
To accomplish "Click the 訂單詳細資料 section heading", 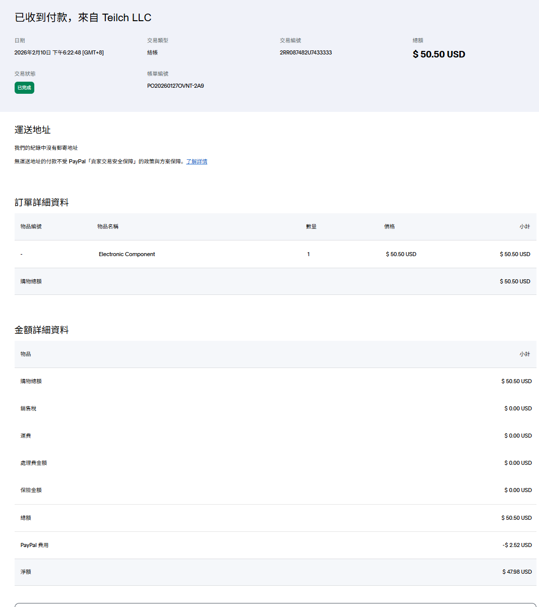I will point(41,202).
